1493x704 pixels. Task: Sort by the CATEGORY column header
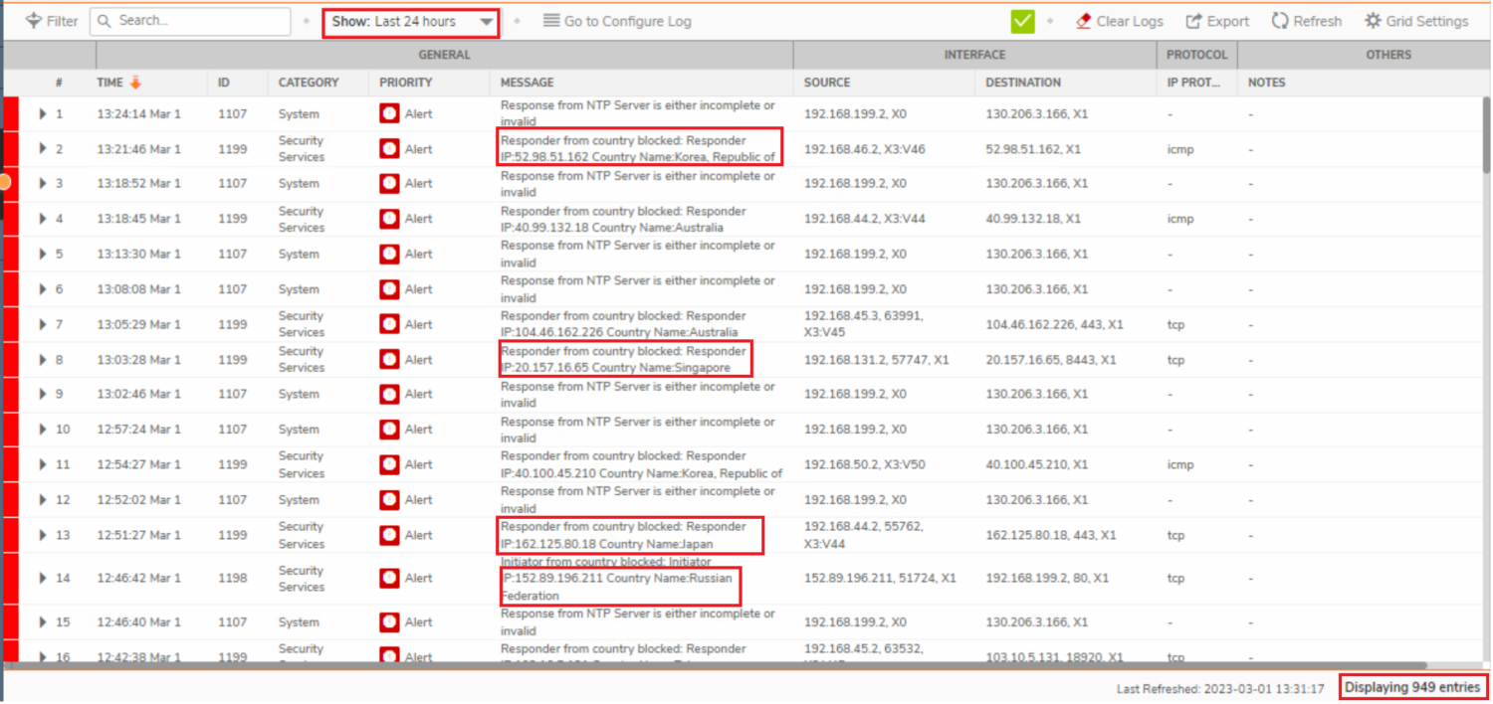pyautogui.click(x=309, y=83)
